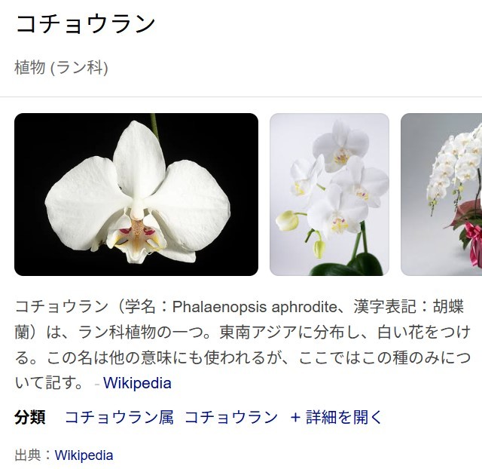Open the コチョウラン属 classification link
Screen dimensions: 482x469
(119, 418)
